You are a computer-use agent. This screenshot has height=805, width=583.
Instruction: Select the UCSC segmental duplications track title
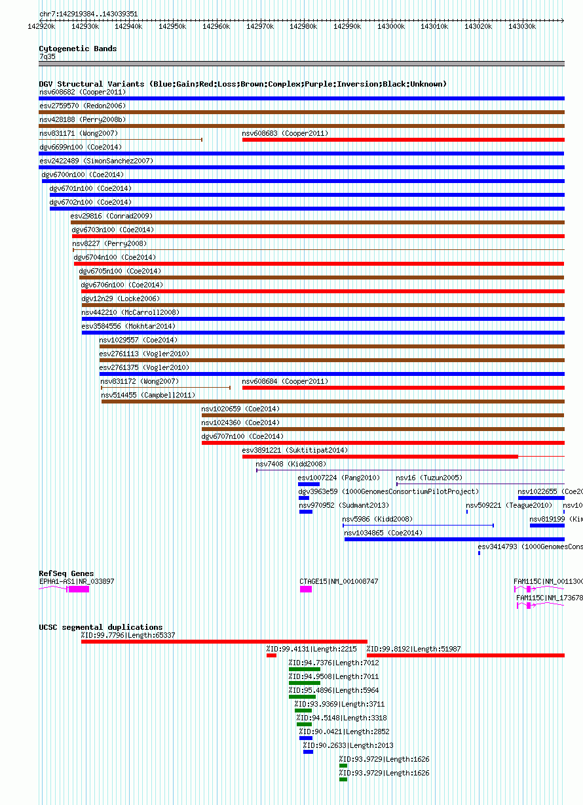tap(101, 627)
